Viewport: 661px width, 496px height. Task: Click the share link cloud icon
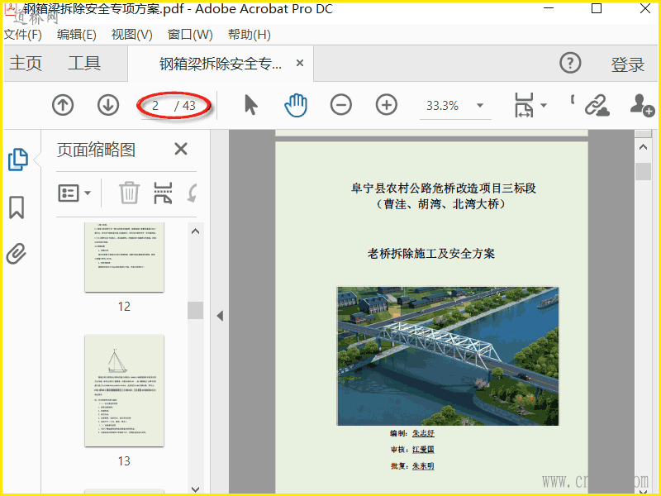pyautogui.click(x=597, y=105)
